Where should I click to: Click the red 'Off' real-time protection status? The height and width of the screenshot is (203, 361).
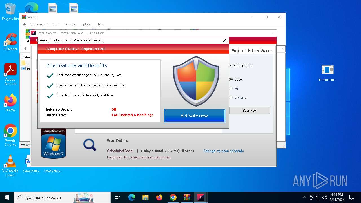tap(114, 109)
